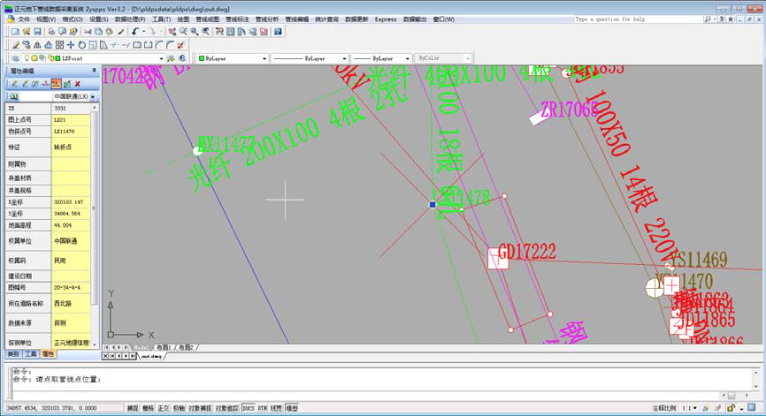Toggle 正交 ortho mode in status bar
Viewport: 766px width, 416px height.
pos(163,408)
